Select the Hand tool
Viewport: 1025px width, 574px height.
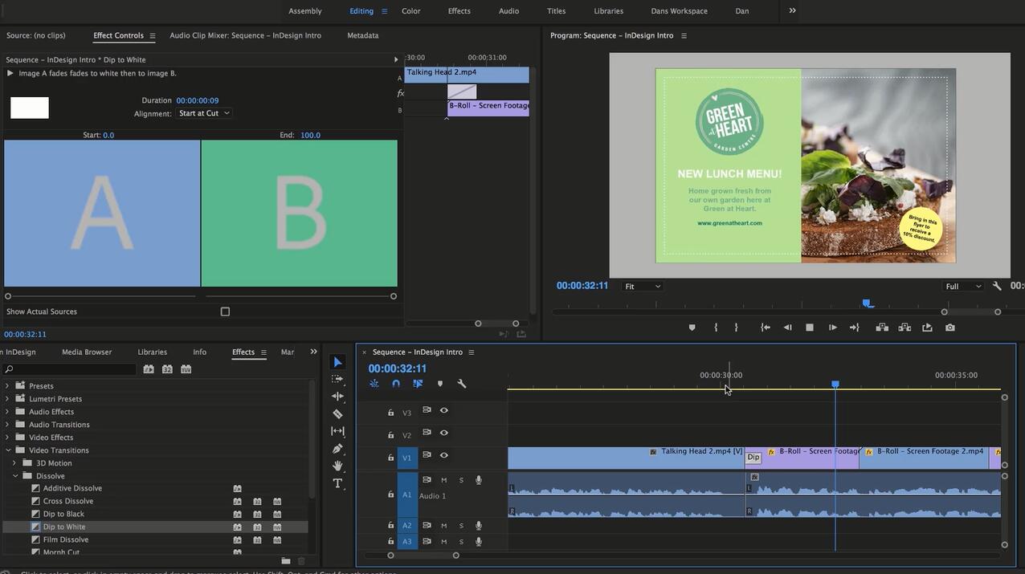337,466
